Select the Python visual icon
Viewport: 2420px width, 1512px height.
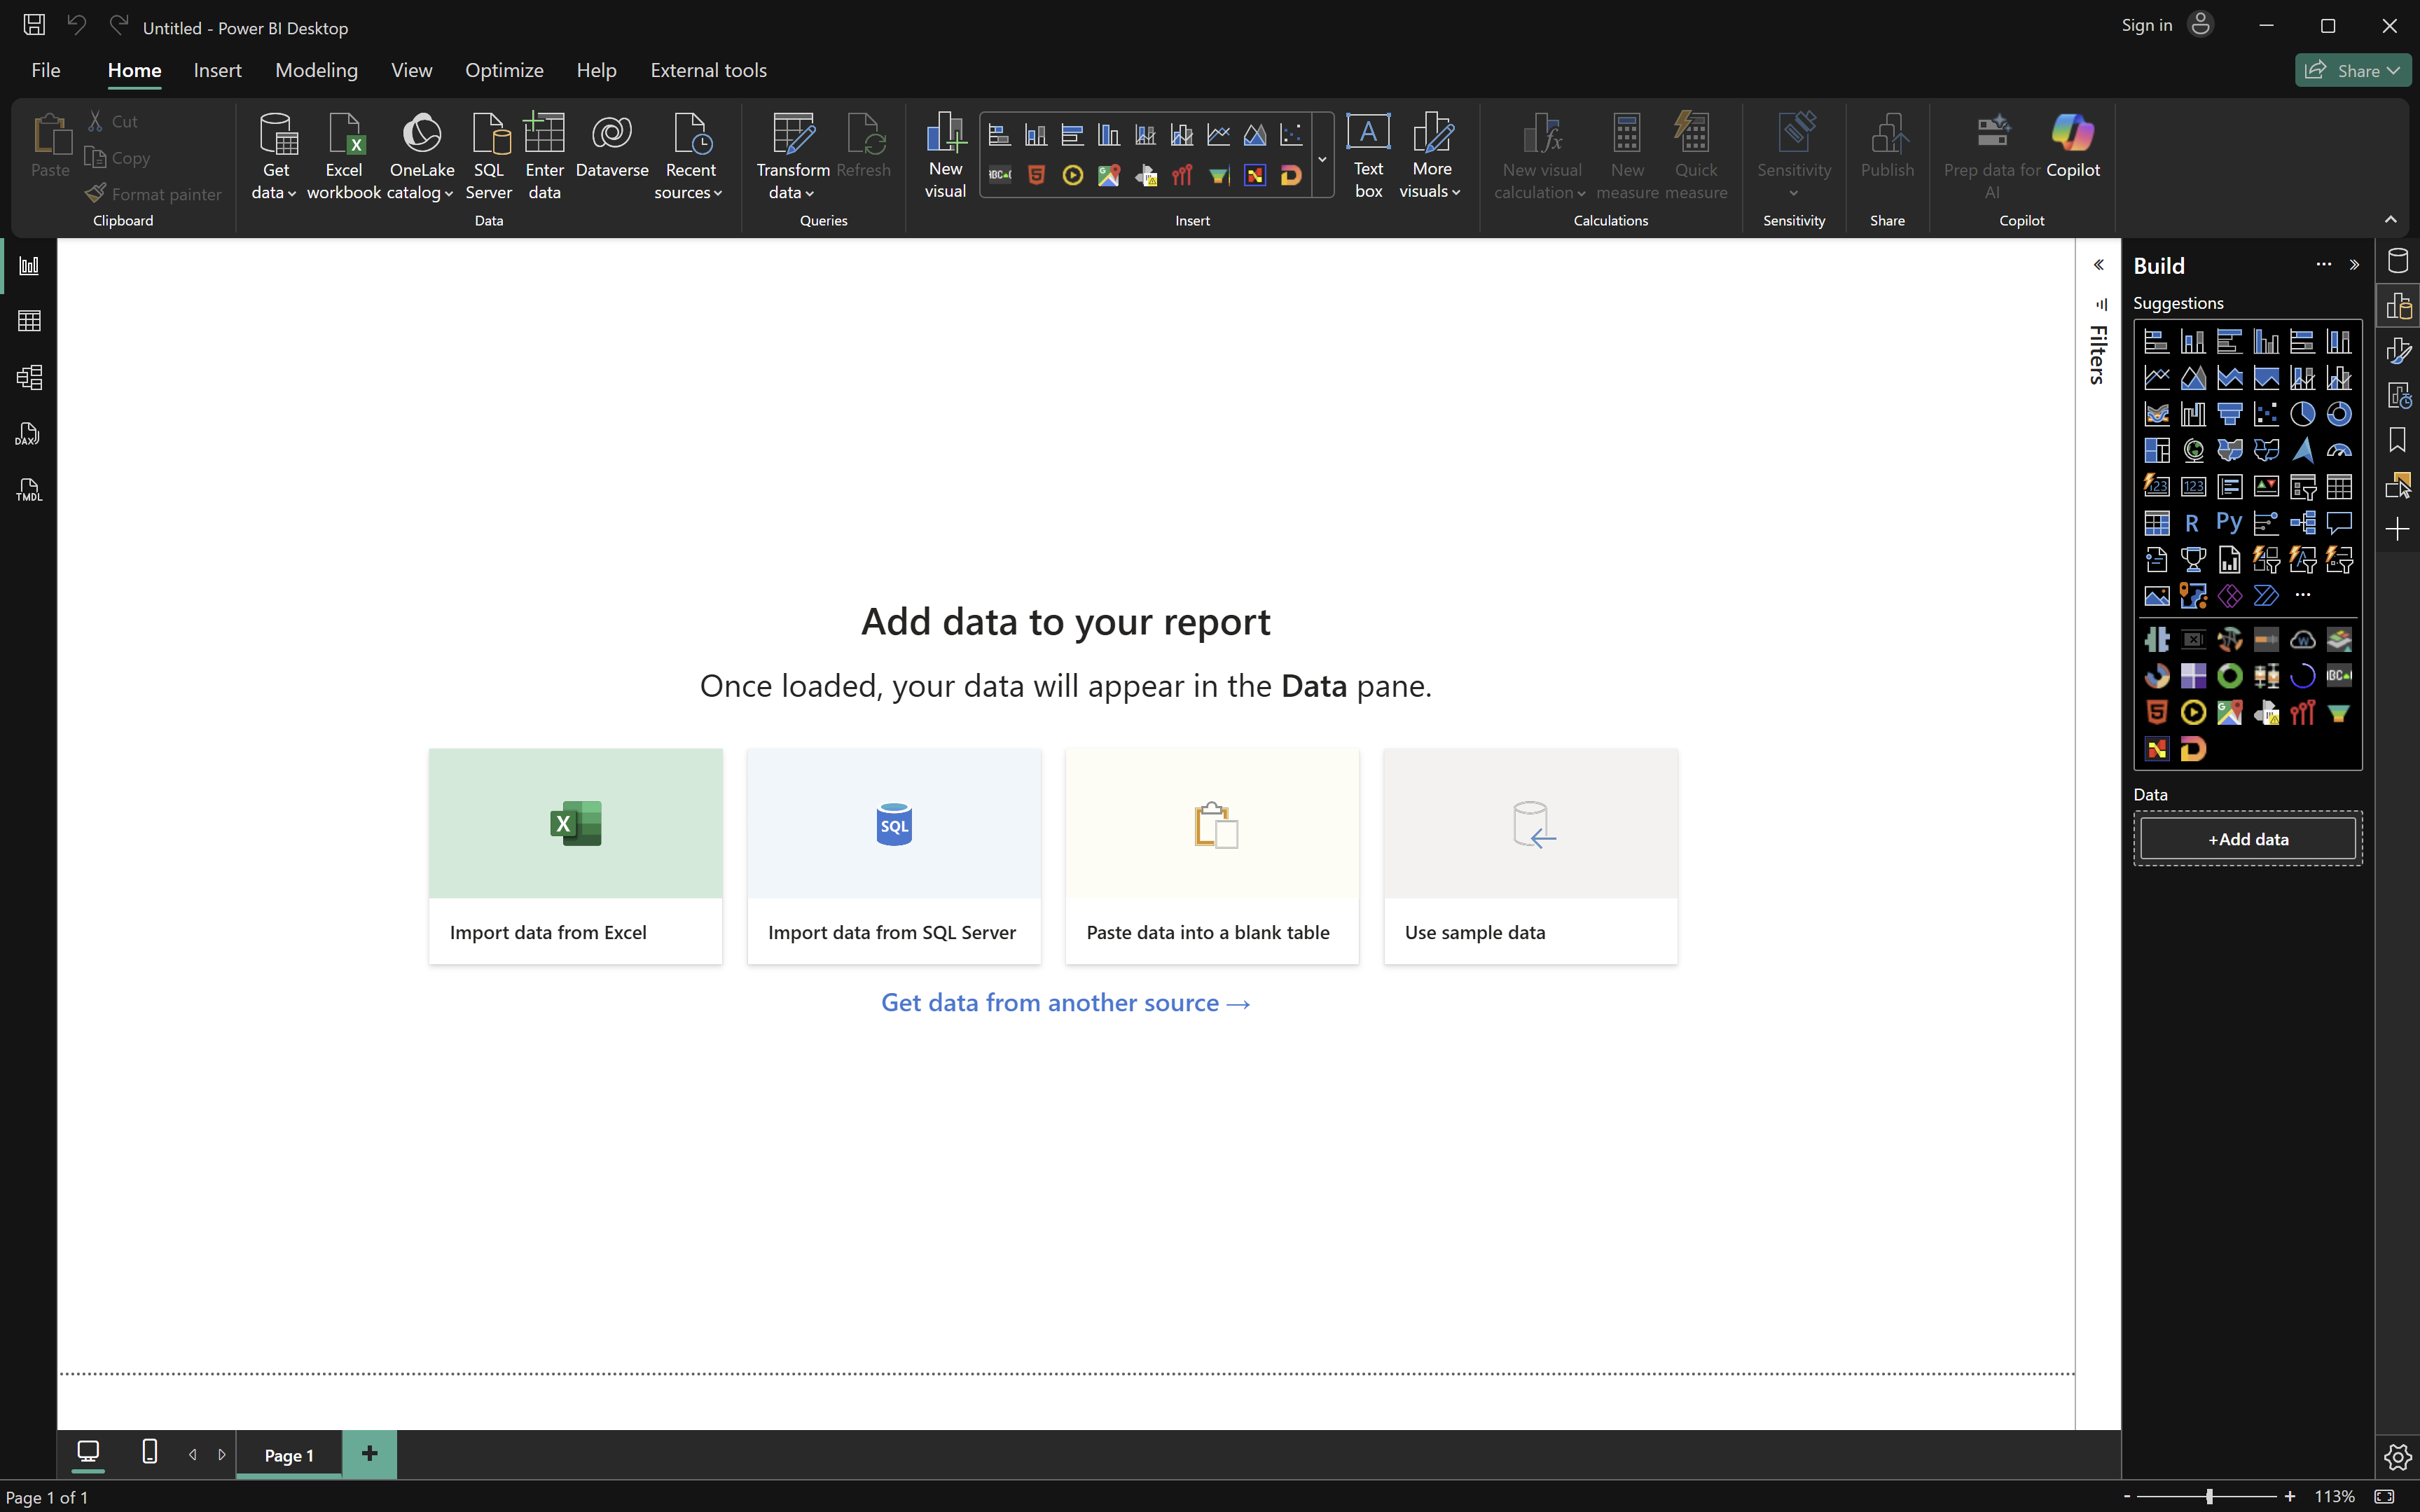[x=2229, y=522]
